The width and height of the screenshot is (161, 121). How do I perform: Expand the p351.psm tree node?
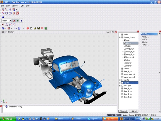(x=119, y=85)
